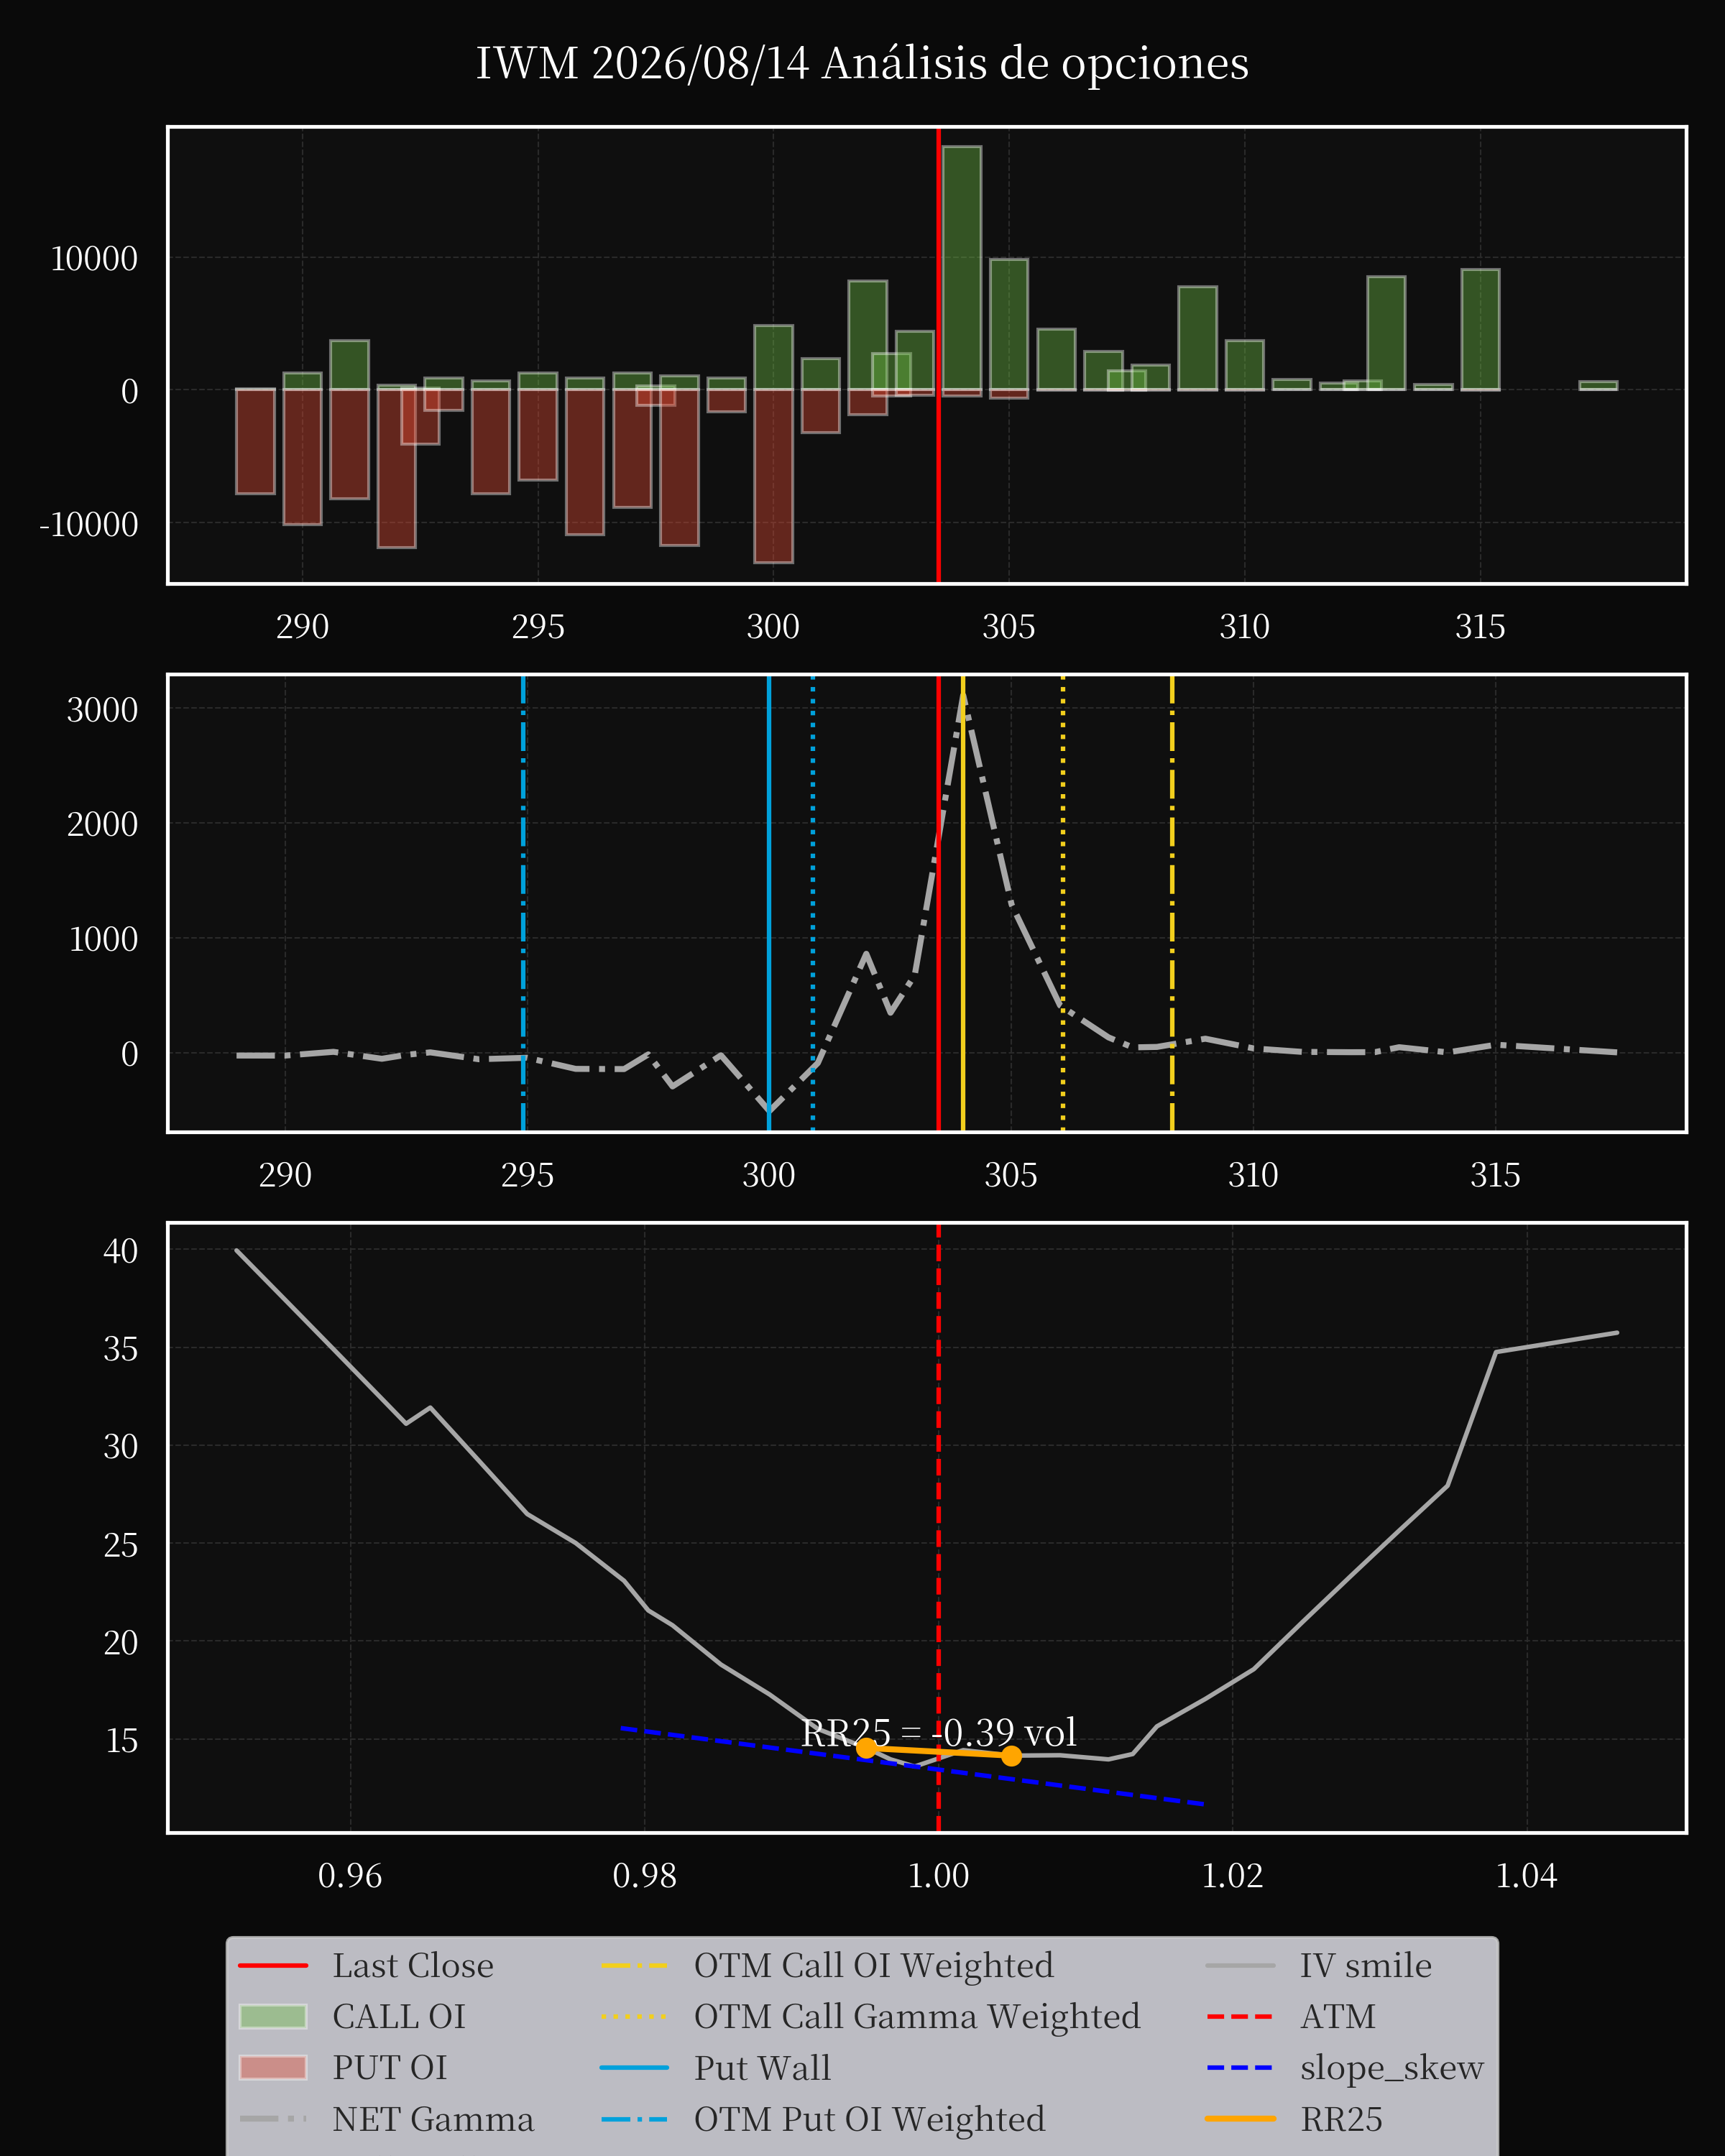Click the y-axis label 2000 on gamma chart

click(x=102, y=825)
